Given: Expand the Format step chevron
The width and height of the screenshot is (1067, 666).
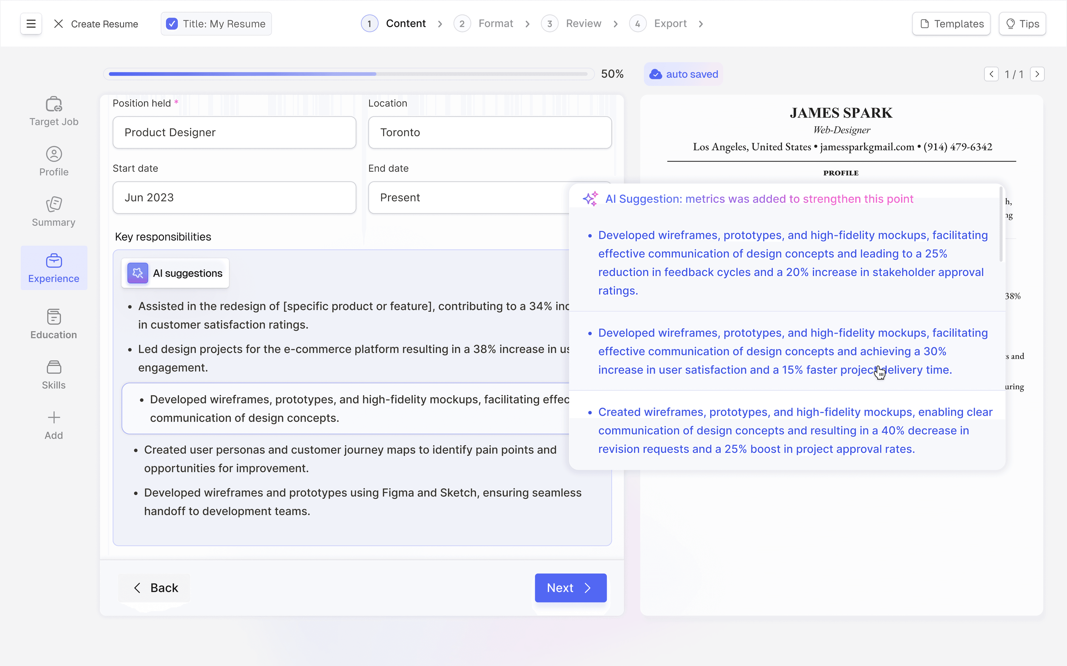Looking at the screenshot, I should pos(527,23).
